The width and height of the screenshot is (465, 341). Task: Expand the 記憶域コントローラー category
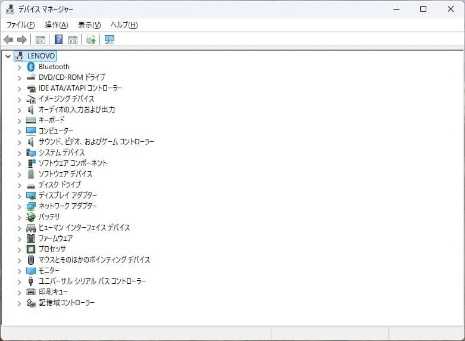(x=19, y=303)
